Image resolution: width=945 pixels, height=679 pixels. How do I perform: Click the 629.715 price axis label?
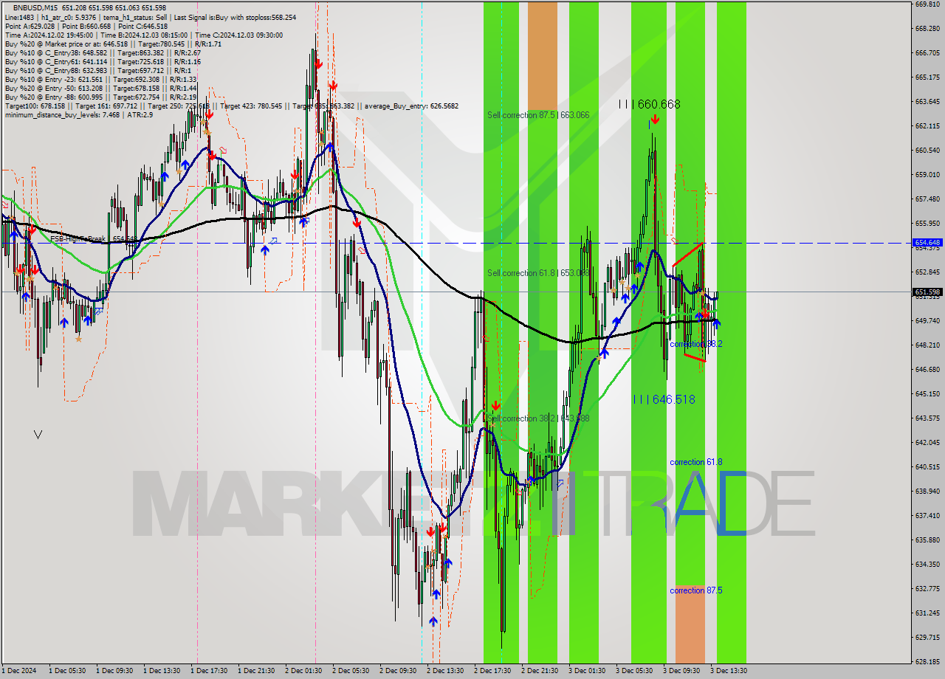click(927, 637)
